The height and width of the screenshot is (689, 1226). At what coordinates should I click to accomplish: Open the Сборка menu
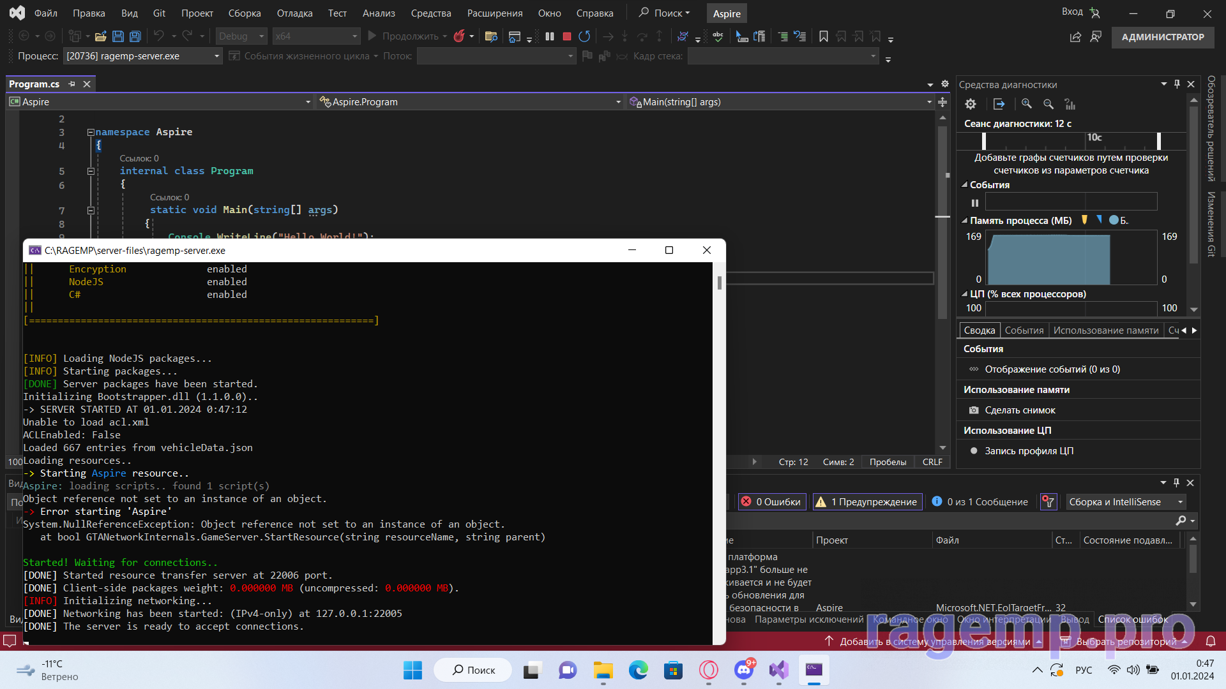tap(245, 13)
